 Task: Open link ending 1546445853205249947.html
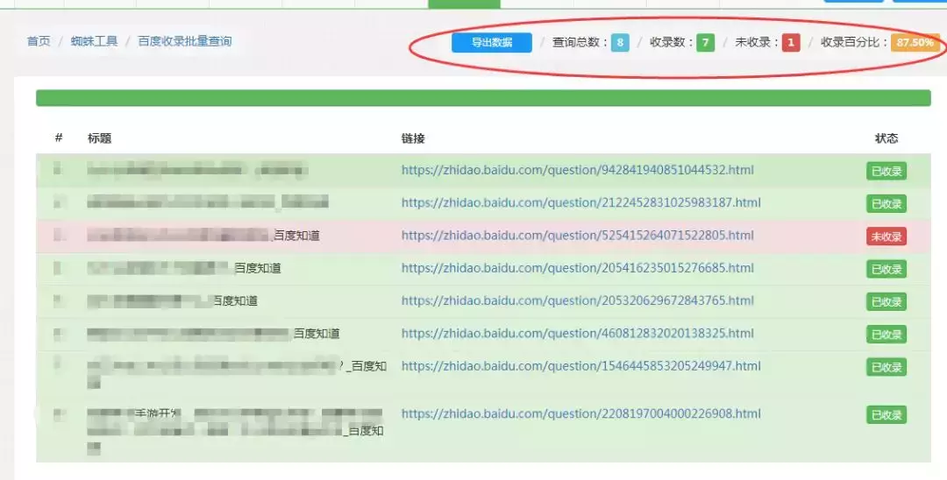point(581,365)
